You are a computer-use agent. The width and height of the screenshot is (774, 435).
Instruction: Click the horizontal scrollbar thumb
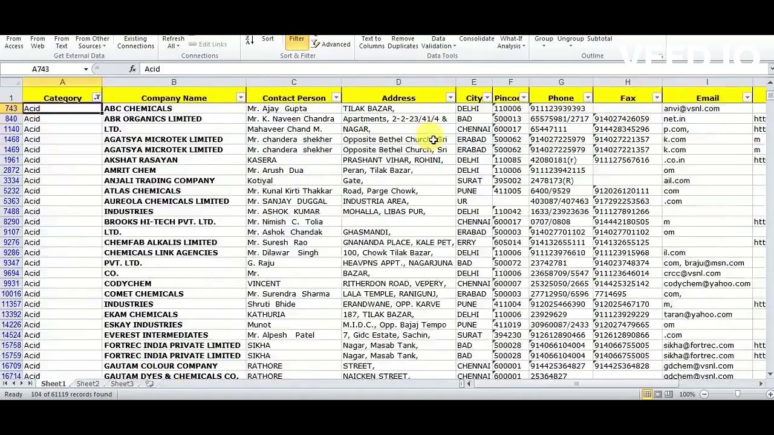pyautogui.click(x=576, y=384)
